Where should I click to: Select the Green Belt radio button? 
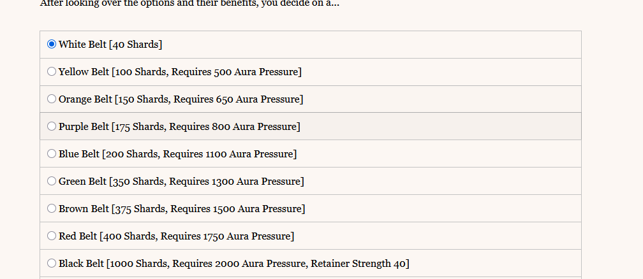[x=52, y=182]
